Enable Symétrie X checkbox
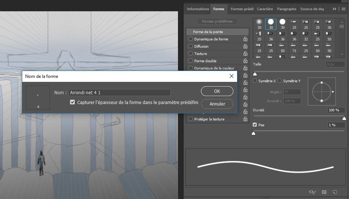The image size is (349, 199). 255,81
